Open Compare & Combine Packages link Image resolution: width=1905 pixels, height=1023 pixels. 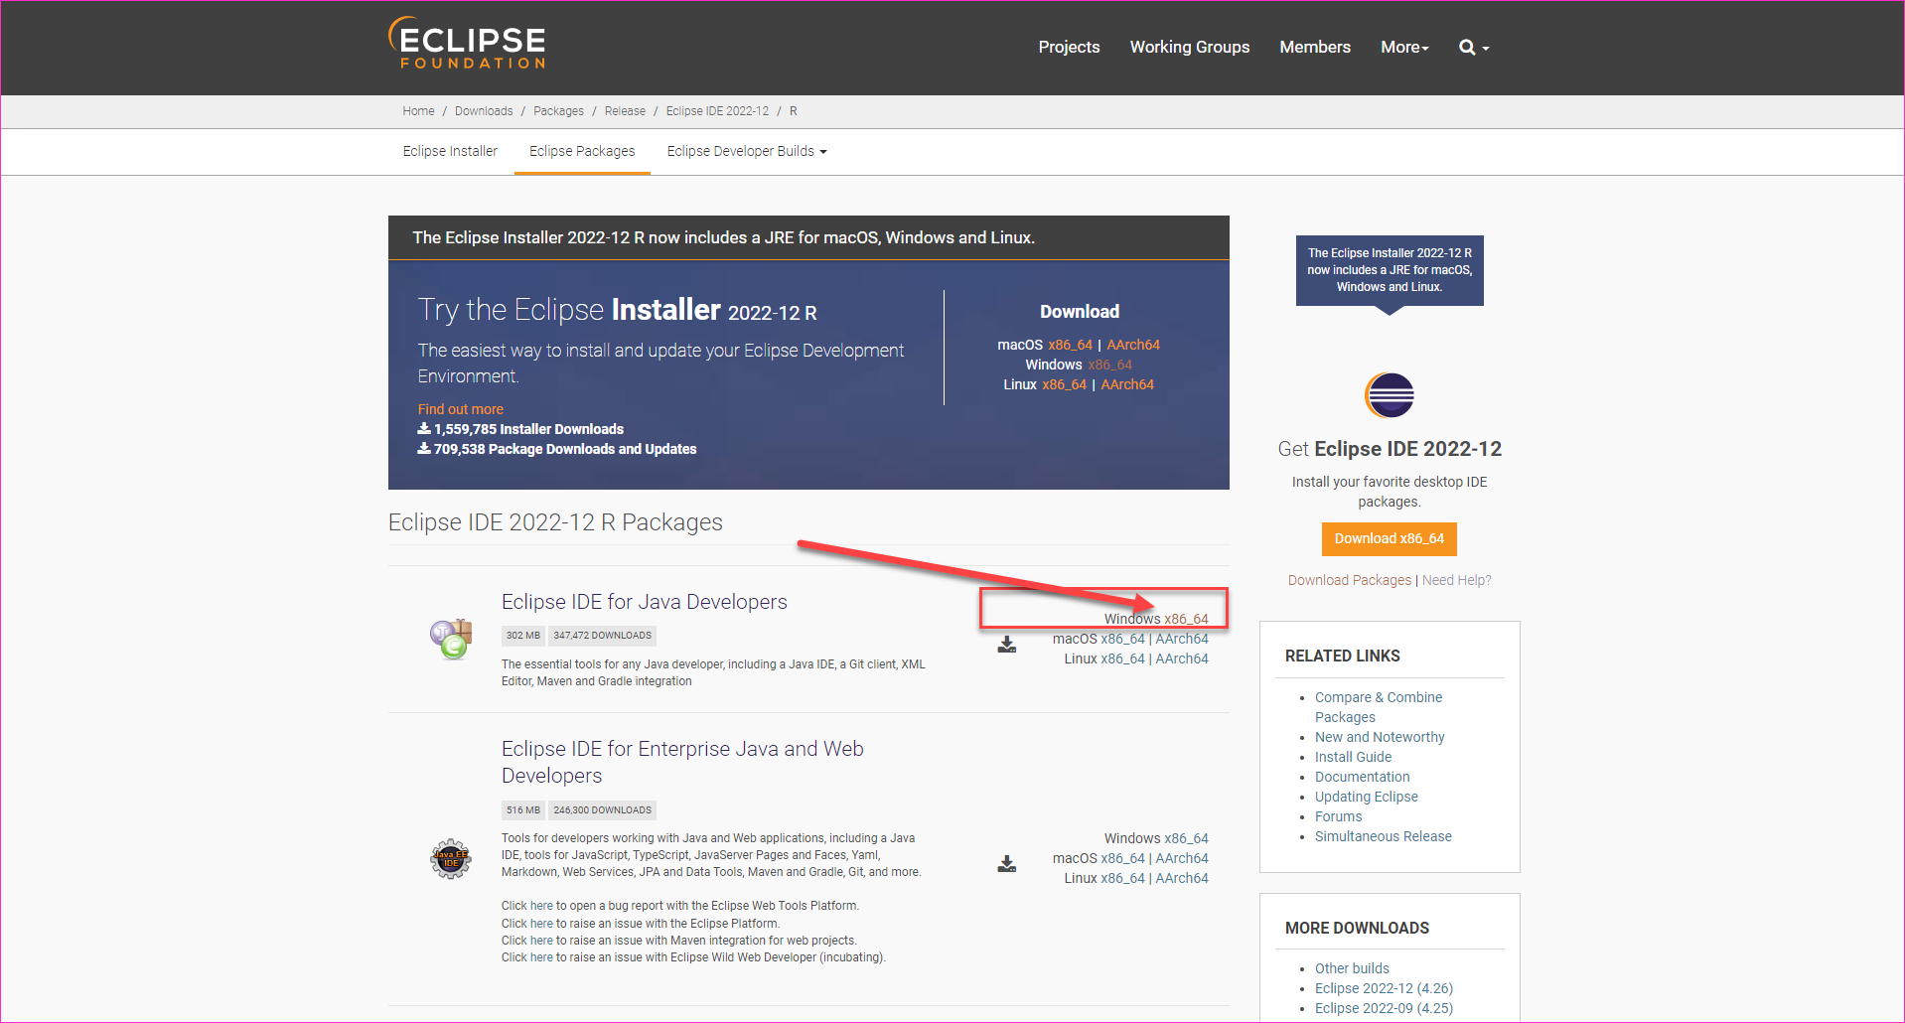click(1379, 707)
